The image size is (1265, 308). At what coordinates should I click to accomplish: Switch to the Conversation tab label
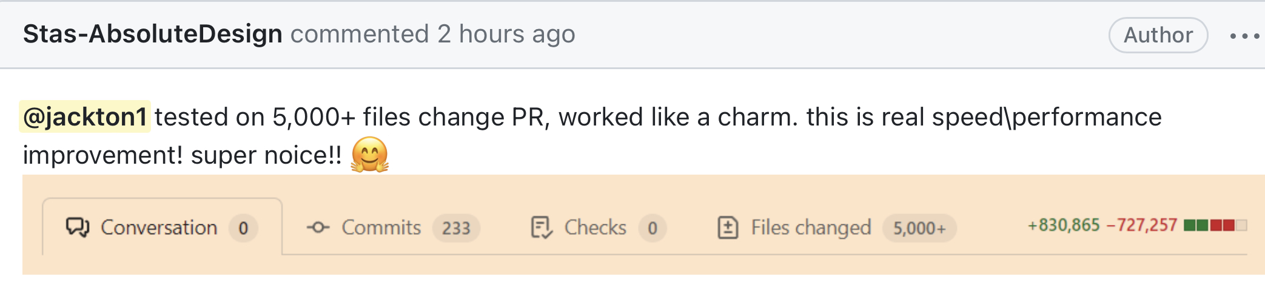pyautogui.click(x=159, y=227)
